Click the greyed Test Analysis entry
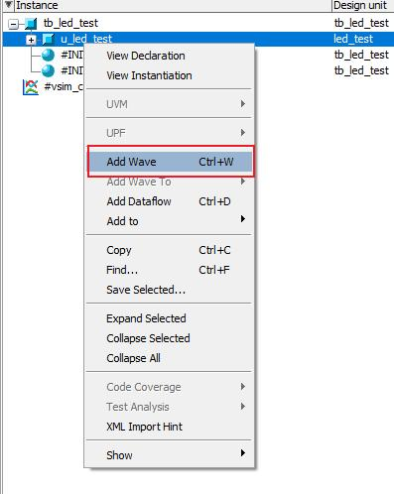The width and height of the screenshot is (394, 494). coord(169,407)
